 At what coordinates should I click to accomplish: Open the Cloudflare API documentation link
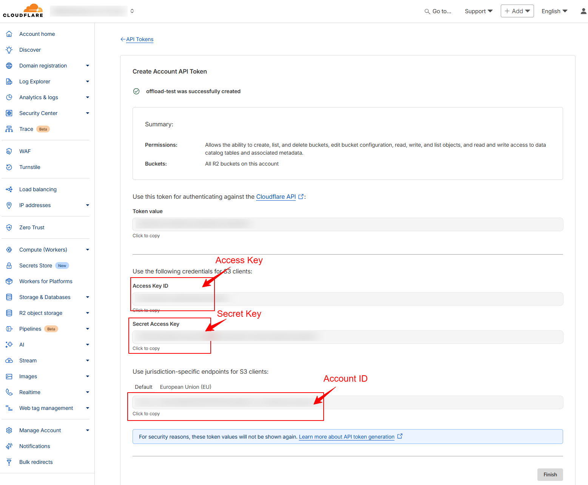[x=276, y=196]
